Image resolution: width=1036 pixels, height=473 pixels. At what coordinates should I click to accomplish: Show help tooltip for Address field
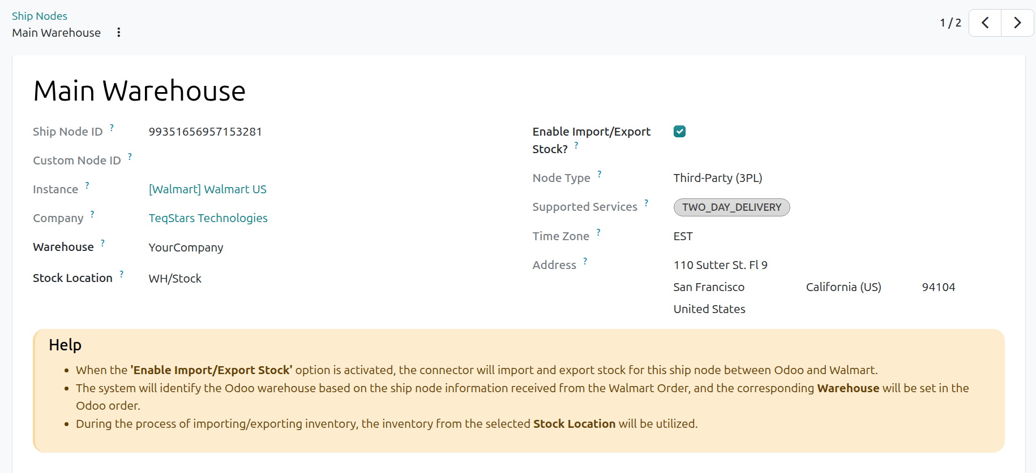click(x=585, y=261)
